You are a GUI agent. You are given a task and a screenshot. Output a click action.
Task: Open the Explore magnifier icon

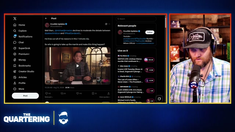click(15, 31)
